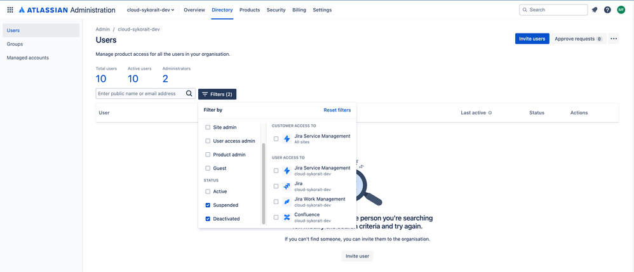Viewport: 634px width, 272px height.
Task: Click the Active users count 10
Action: click(133, 79)
